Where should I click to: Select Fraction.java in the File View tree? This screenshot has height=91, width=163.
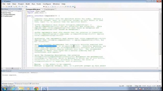[8, 16]
